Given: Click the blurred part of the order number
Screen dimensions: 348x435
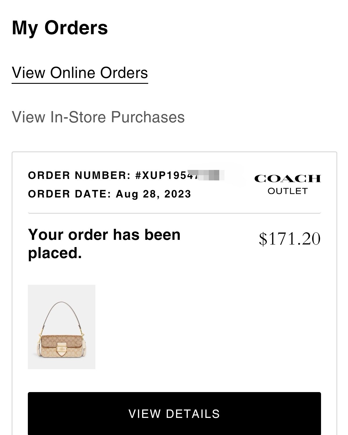Looking at the screenshot, I should 210,175.
